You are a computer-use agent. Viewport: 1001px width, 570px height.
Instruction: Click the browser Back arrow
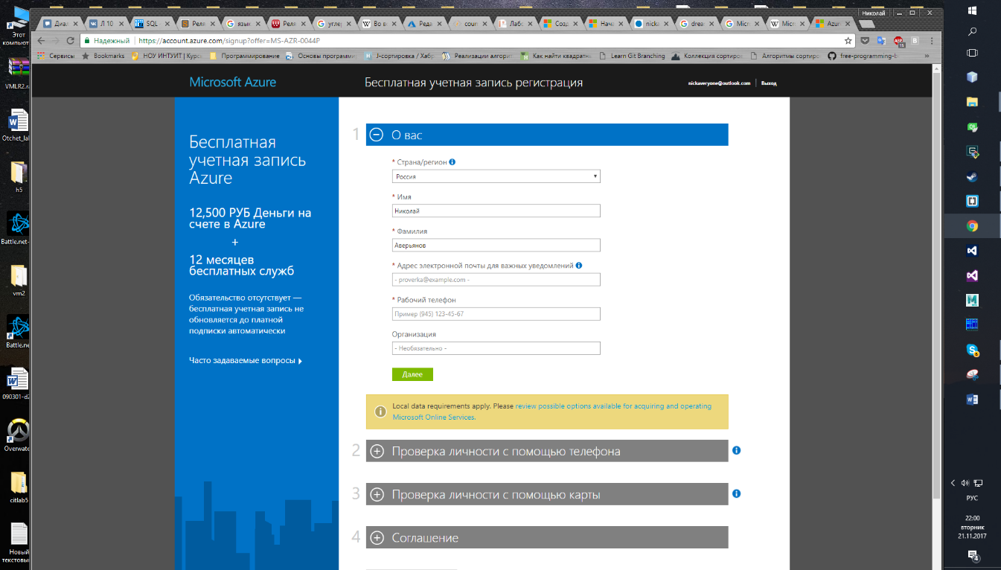pos(42,41)
